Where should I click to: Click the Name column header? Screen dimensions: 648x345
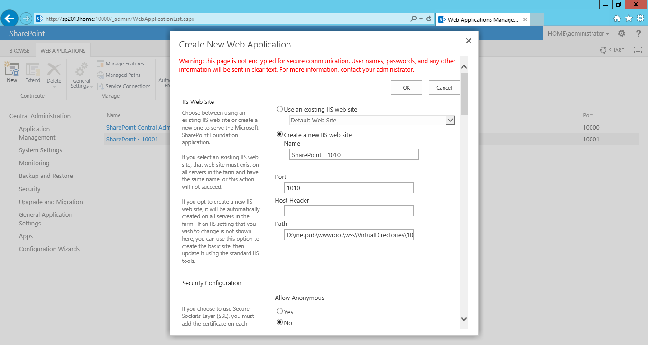[x=113, y=115]
